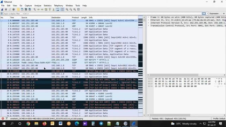Zoom out of the packet text
The image size is (226, 127).
(71, 10)
